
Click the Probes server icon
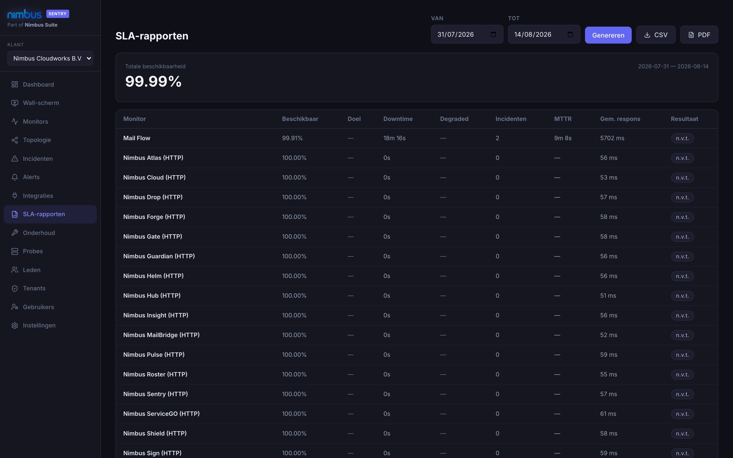coord(15,251)
